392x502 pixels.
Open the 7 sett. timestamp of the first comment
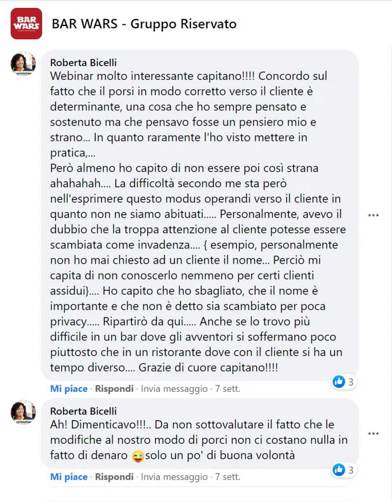[x=228, y=389]
